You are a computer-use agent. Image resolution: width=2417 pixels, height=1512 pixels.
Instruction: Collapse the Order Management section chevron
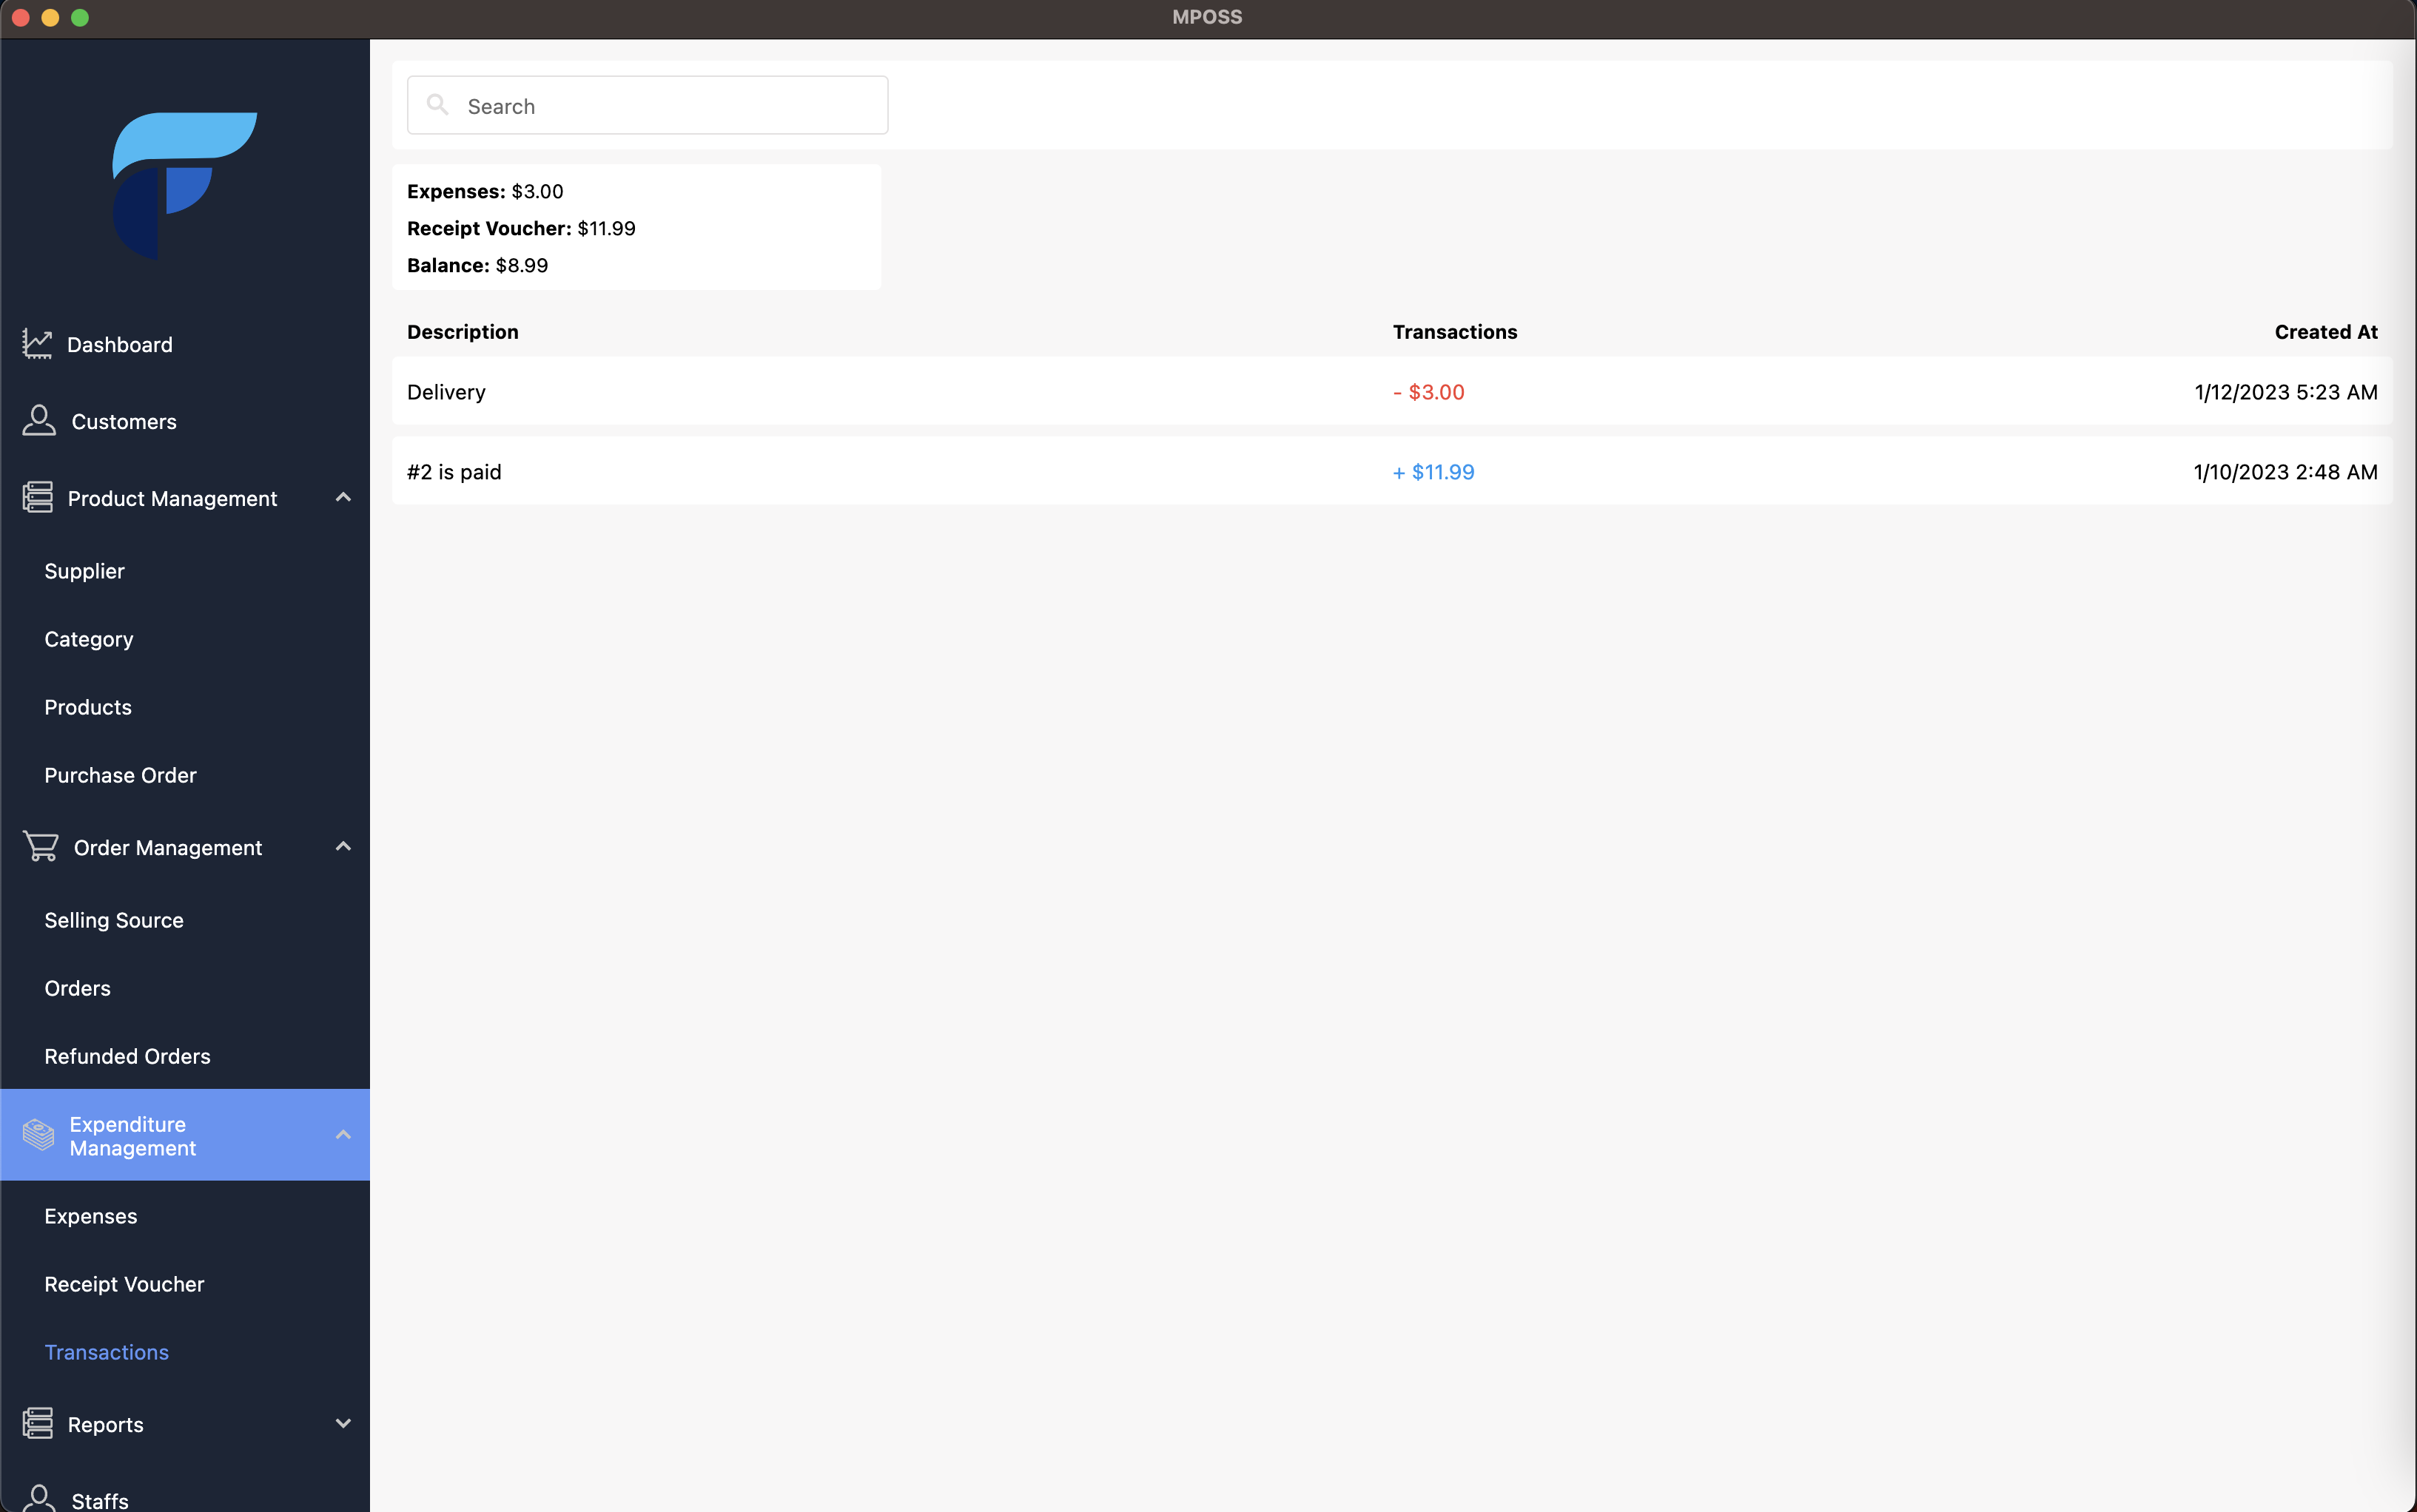click(343, 846)
